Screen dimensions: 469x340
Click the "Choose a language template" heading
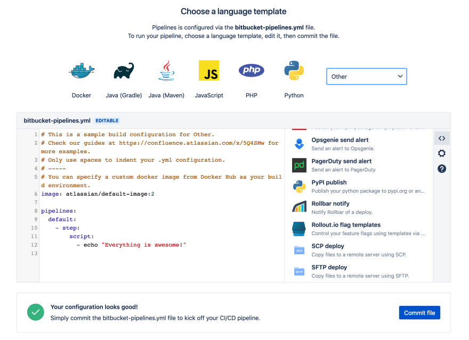click(x=233, y=11)
